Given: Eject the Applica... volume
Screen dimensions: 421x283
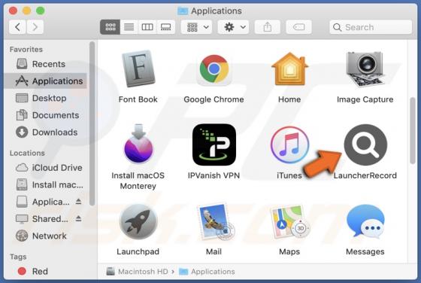Looking at the screenshot, I should pos(78,202).
